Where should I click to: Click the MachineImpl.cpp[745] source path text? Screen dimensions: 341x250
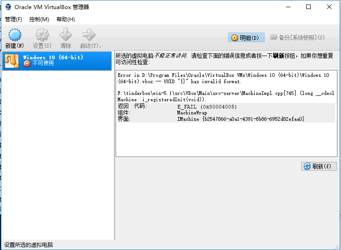226,96
